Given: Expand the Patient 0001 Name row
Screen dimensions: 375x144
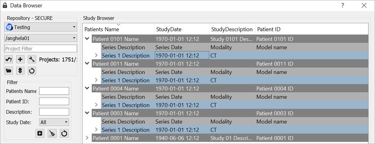Looking at the screenshot, I should pyautogui.click(x=87, y=138).
